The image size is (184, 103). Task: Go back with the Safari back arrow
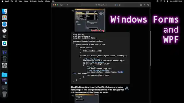point(67,5)
